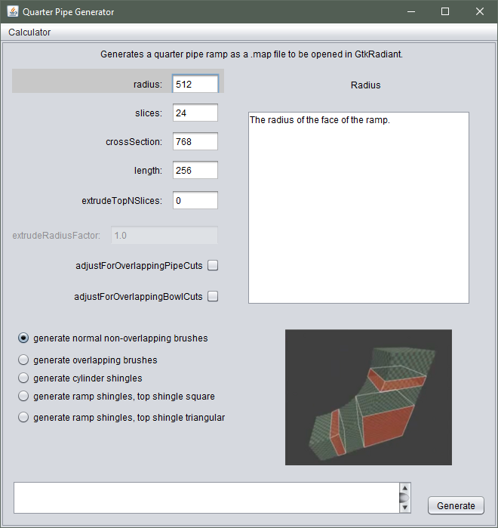The width and height of the screenshot is (498, 528).
Task: Enable adjustForOverlappingPipeCuts checkbox
Action: click(213, 266)
